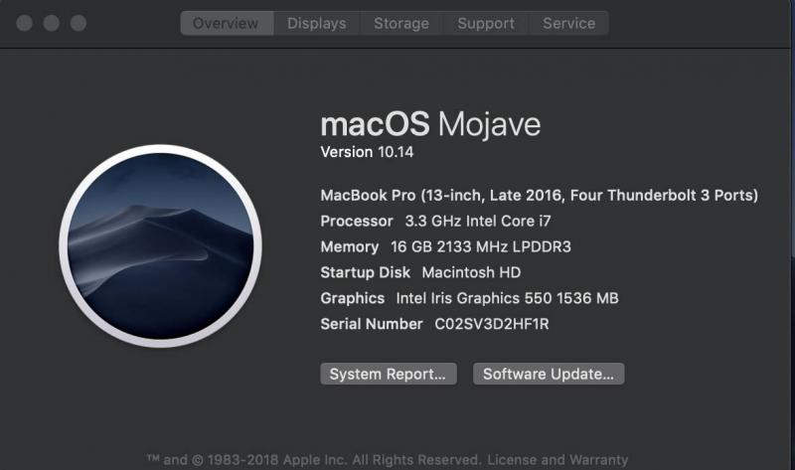Click the MacBook Pro model name line
Viewport: 795px width, 470px height.
click(539, 195)
